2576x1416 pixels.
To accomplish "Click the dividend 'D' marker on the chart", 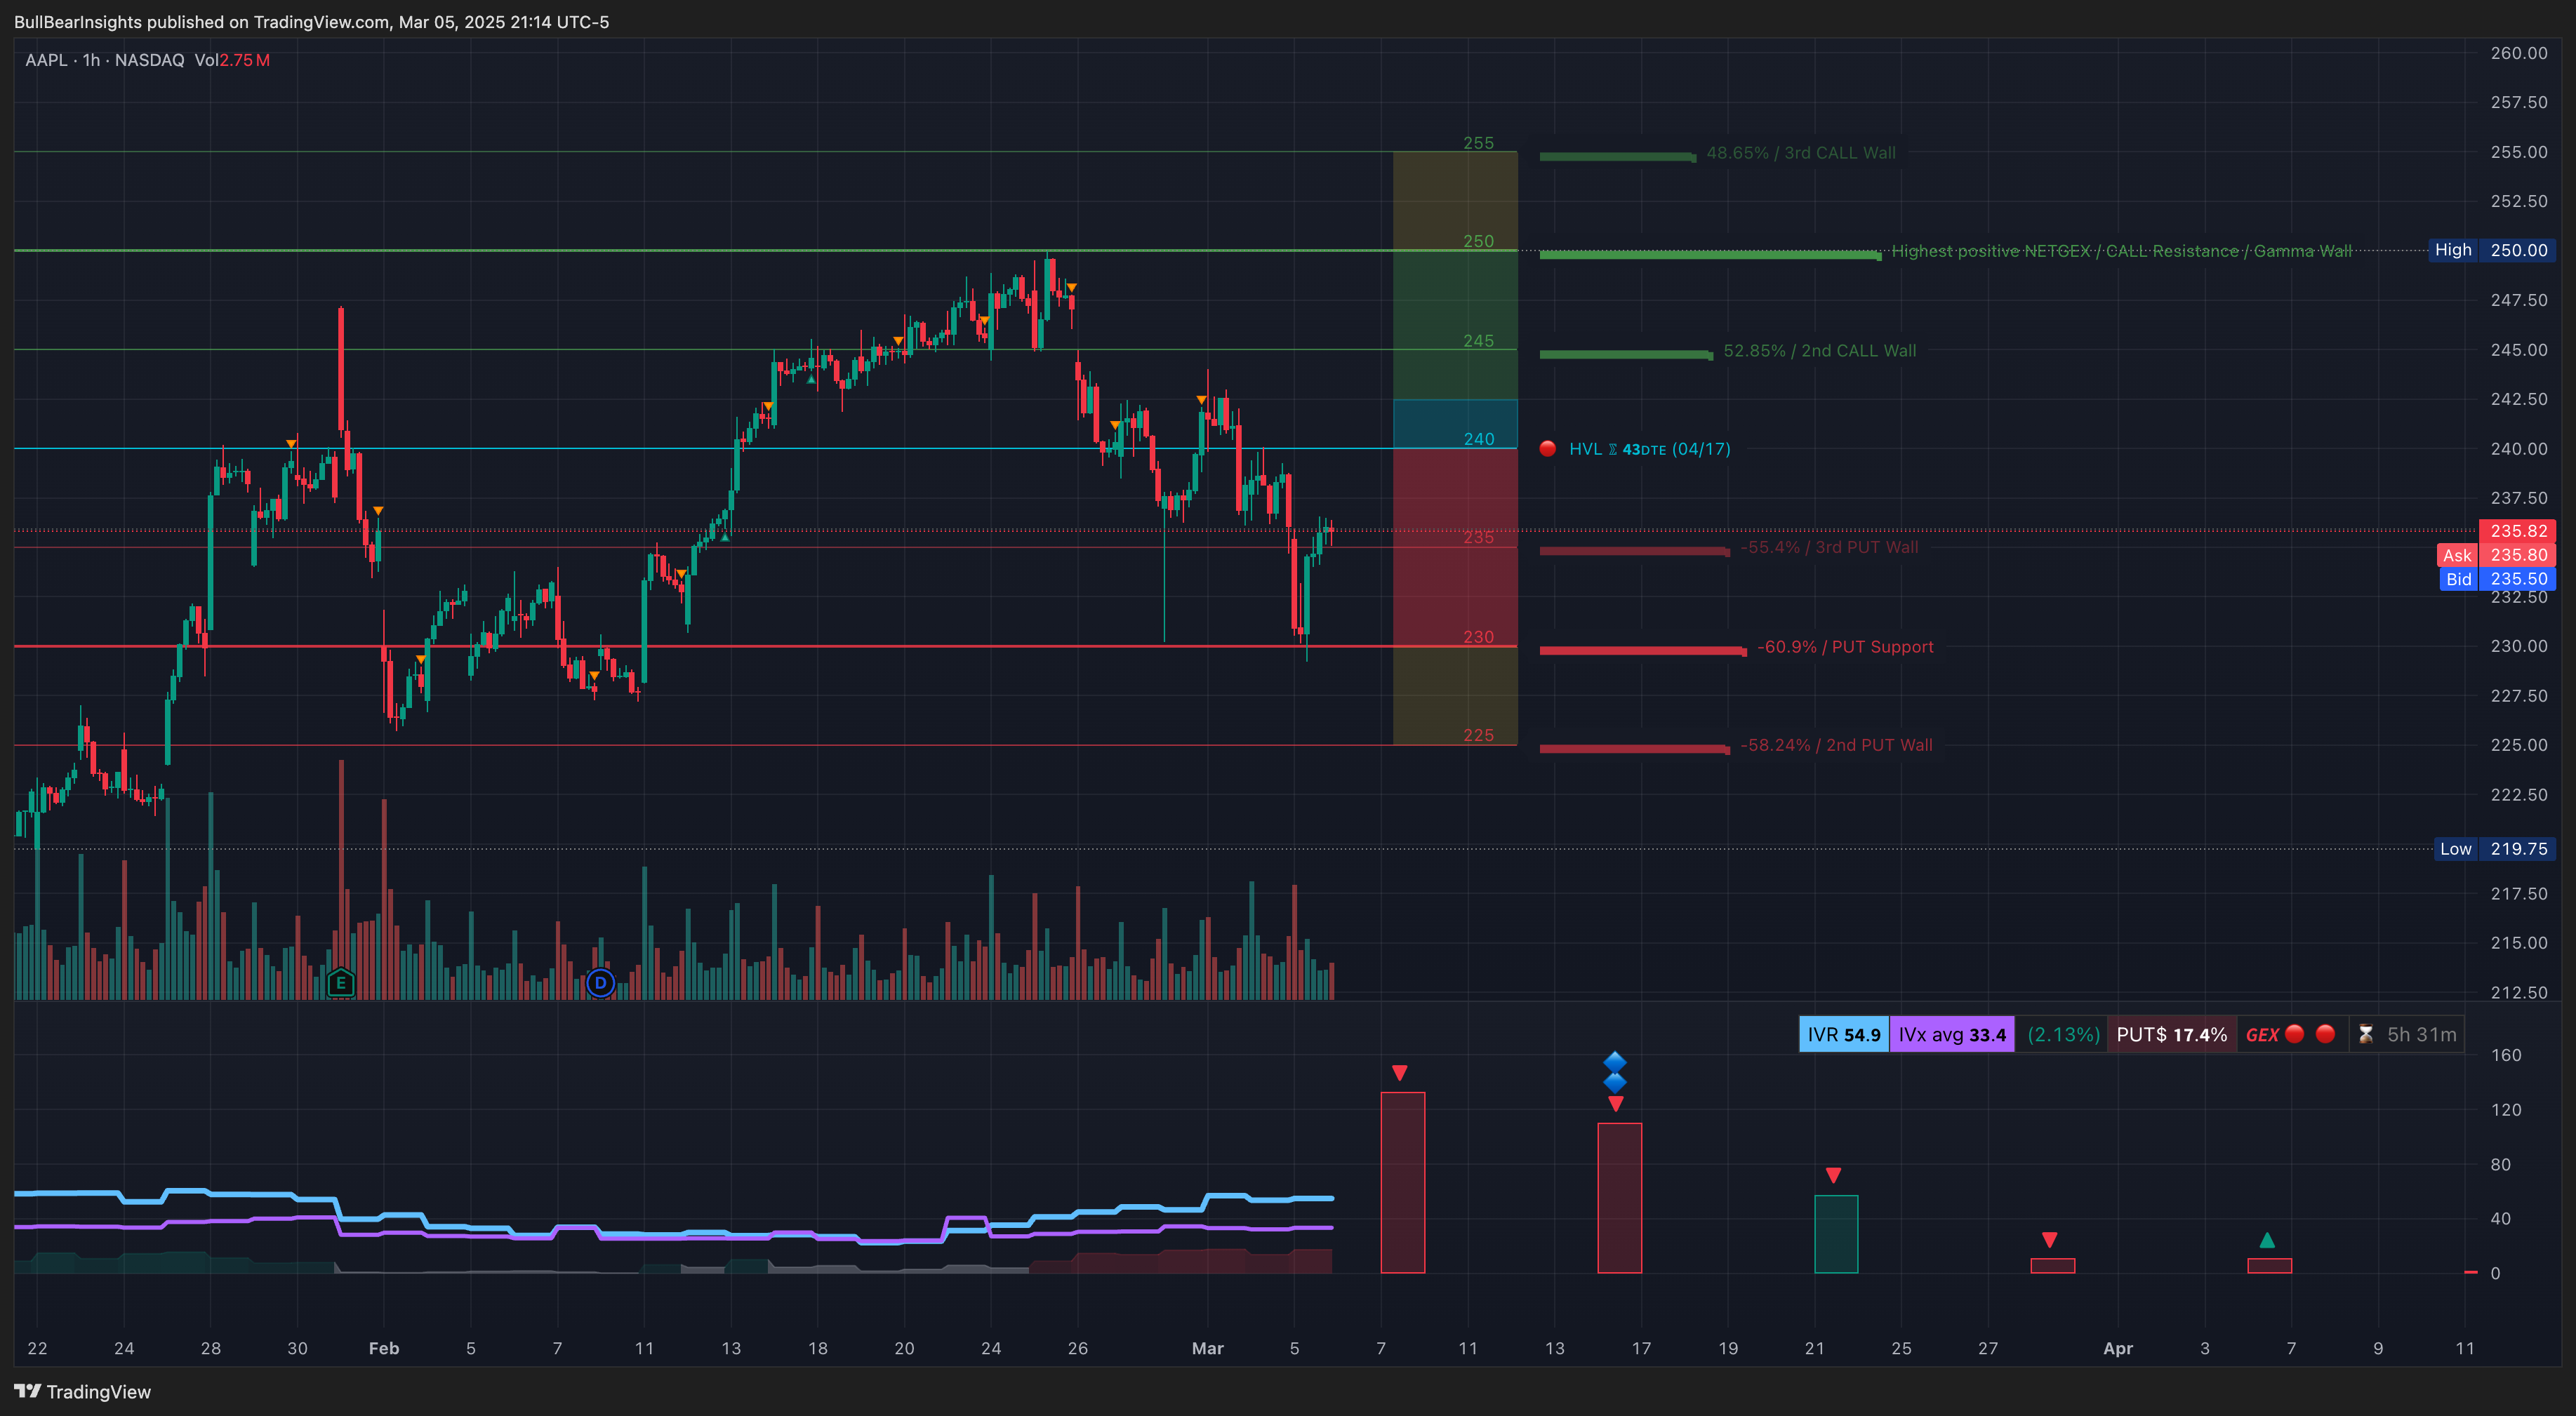I will point(600,983).
